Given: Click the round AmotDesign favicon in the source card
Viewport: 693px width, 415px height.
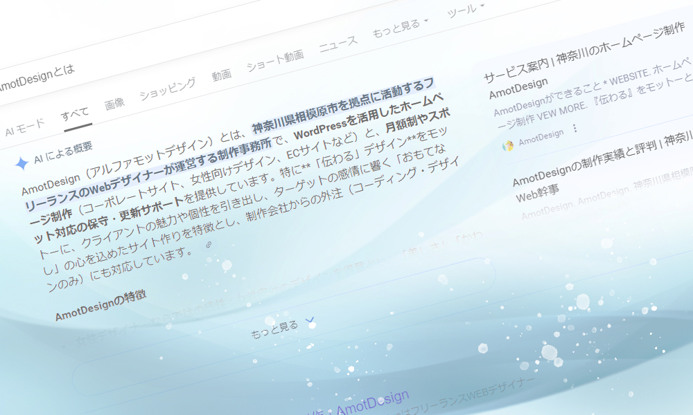Looking at the screenshot, I should point(508,145).
